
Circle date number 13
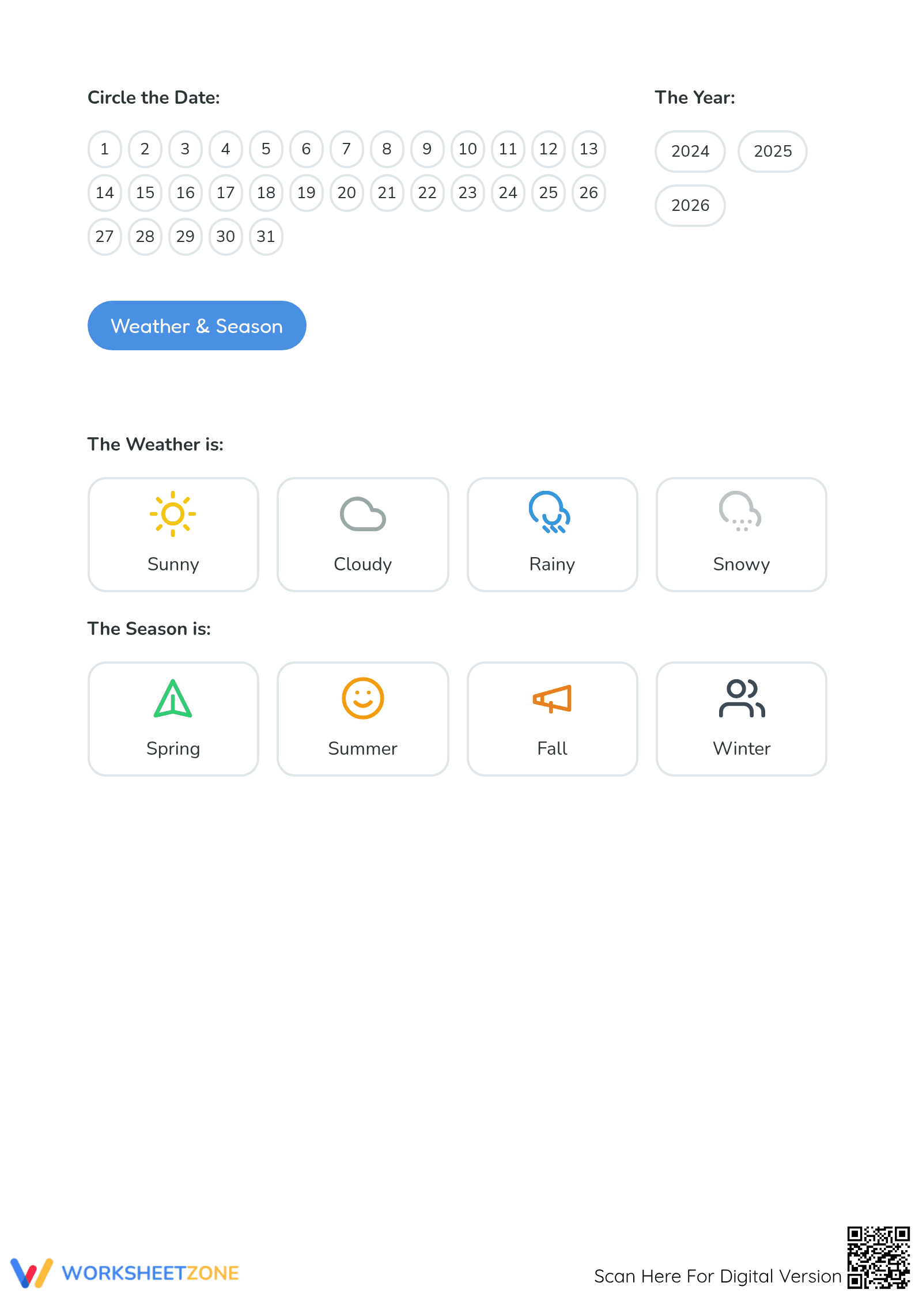589,149
